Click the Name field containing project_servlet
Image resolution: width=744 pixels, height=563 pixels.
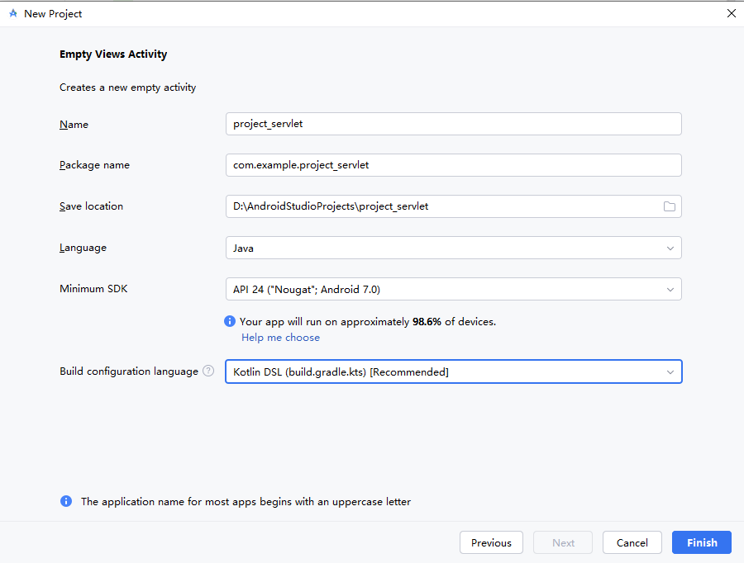(x=454, y=124)
